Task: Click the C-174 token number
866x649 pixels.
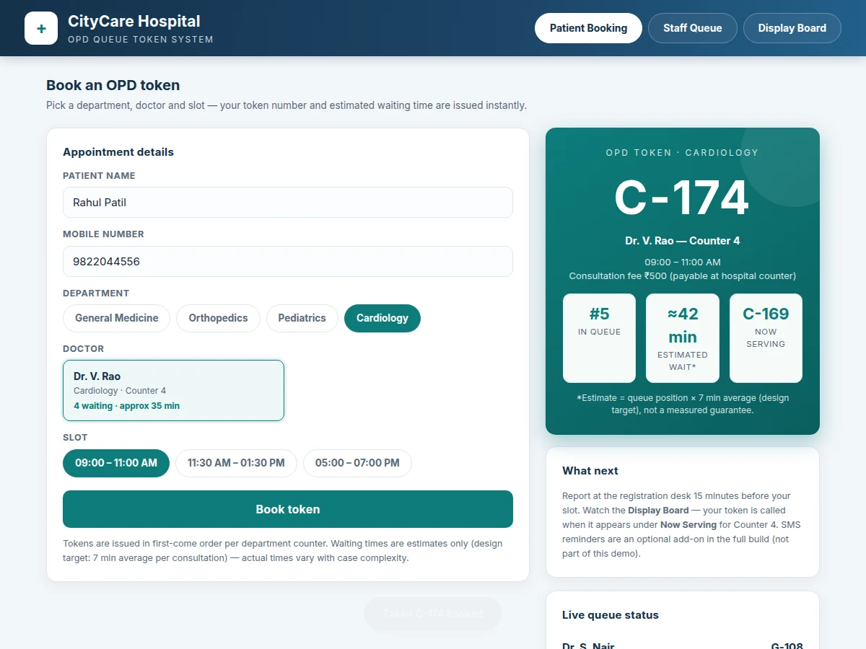Action: (683, 198)
